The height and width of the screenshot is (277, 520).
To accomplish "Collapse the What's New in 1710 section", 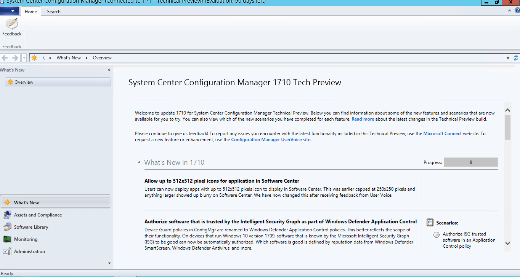I will tap(139, 162).
